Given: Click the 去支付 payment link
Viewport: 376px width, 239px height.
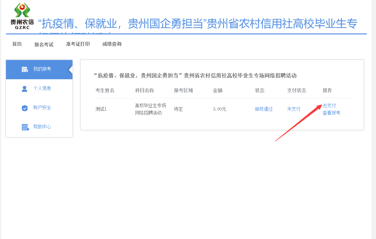Looking at the screenshot, I should [x=329, y=106].
